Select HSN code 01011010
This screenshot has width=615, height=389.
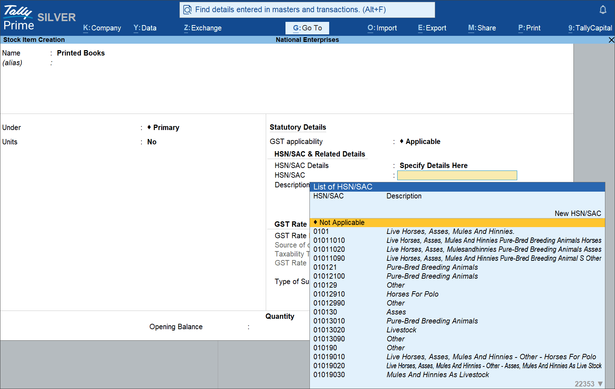click(x=457, y=240)
